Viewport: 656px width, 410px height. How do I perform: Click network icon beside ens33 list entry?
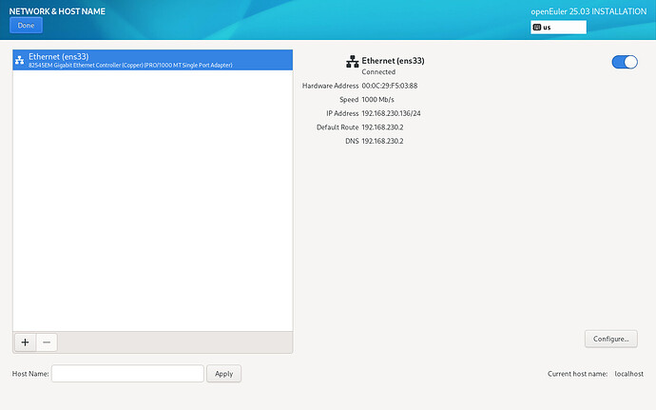(x=20, y=60)
